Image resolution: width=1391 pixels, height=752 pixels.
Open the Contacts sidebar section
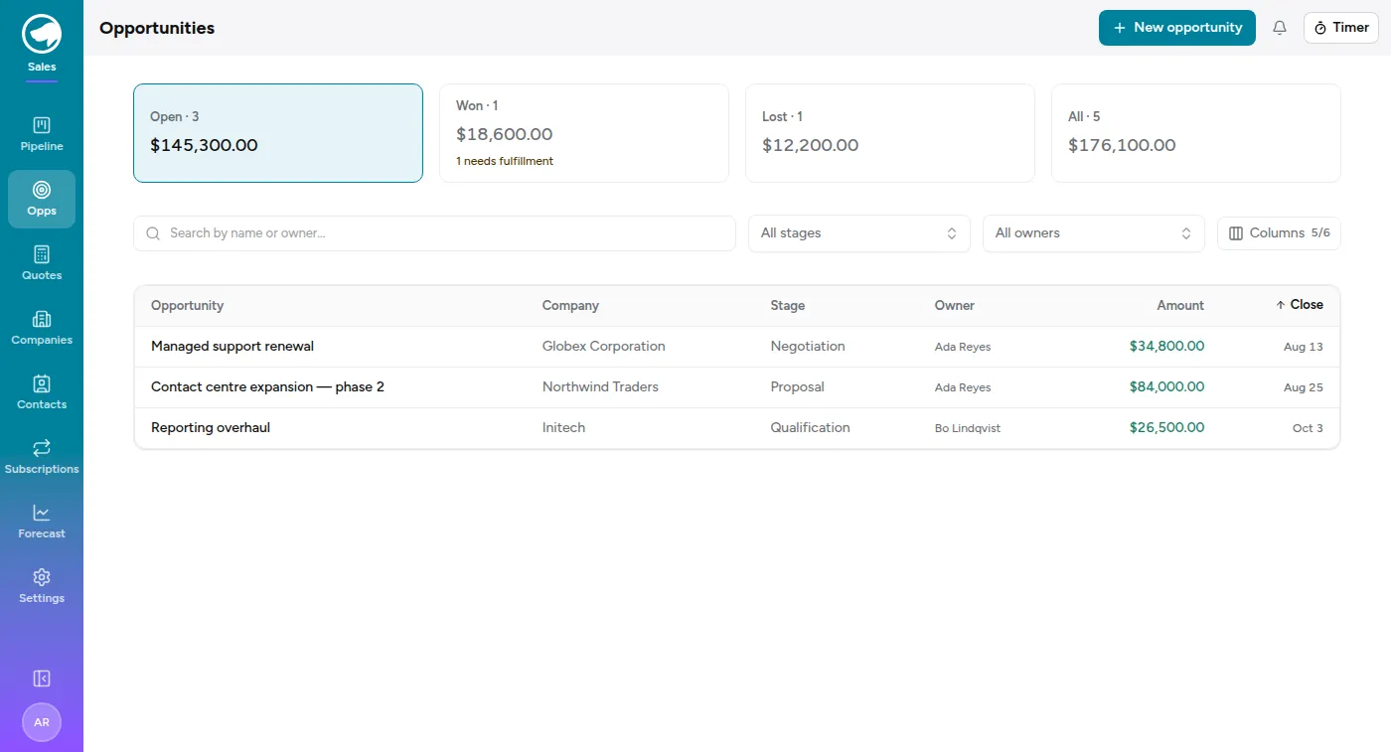pos(42,393)
